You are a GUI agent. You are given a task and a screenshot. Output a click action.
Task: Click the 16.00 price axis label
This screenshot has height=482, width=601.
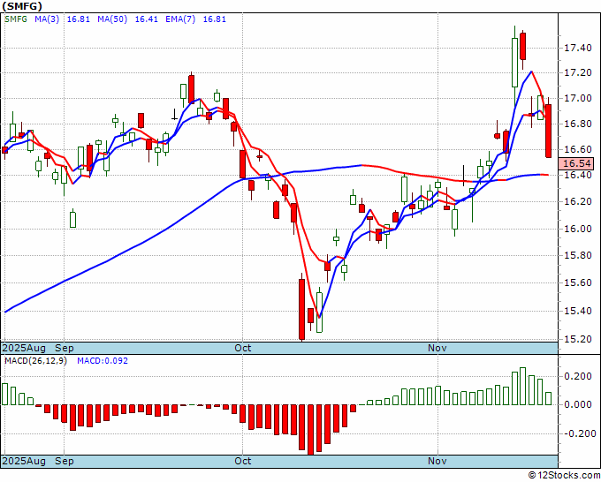pyautogui.click(x=578, y=229)
